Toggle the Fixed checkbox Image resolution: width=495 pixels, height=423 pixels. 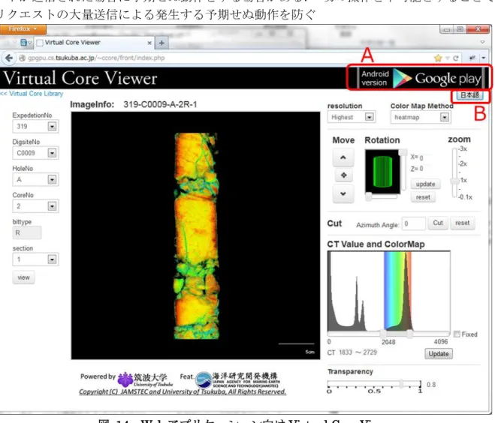[457, 334]
